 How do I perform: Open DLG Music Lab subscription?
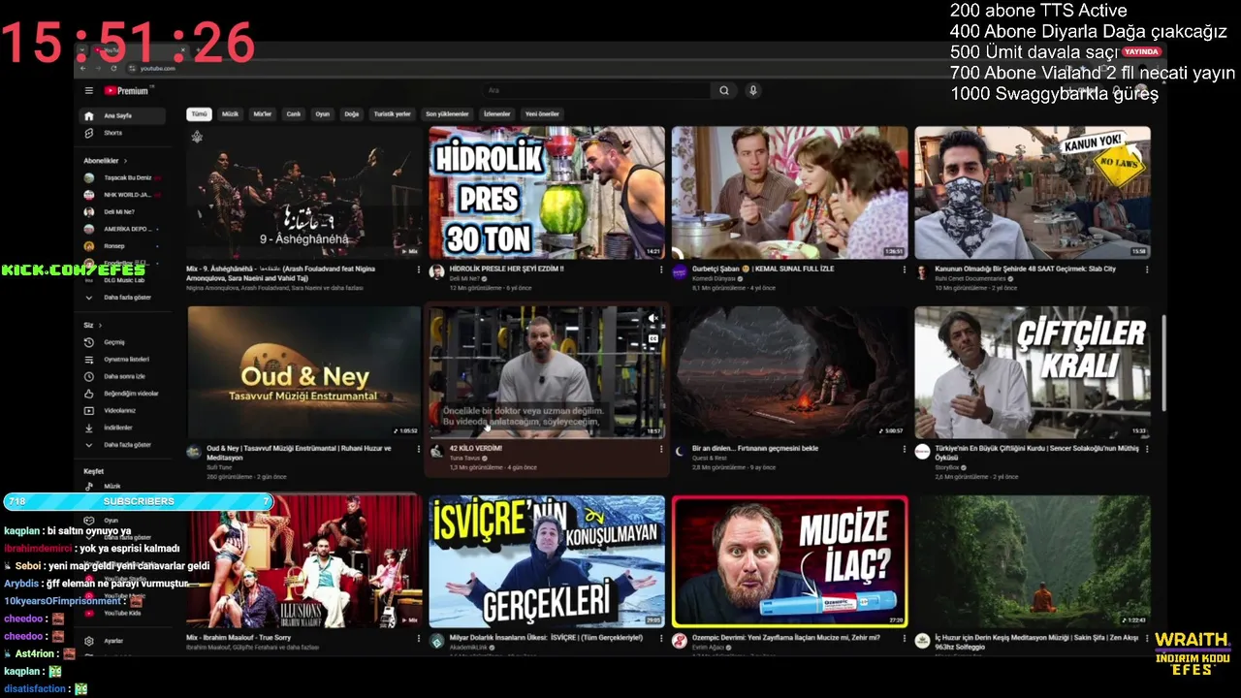[x=121, y=280]
